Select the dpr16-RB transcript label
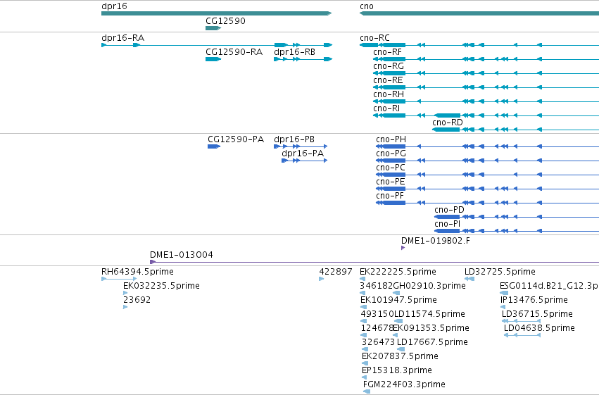The image size is (599, 395). click(294, 52)
